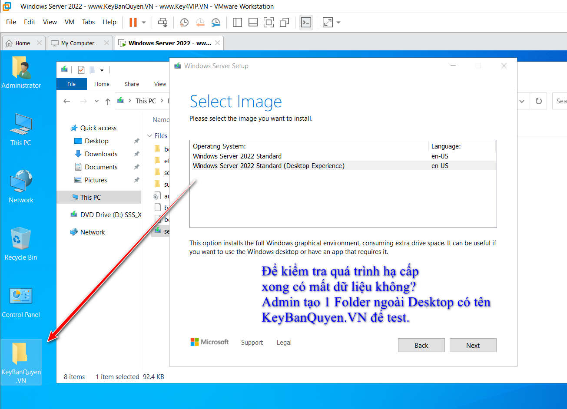Open the VMware Help menu

click(109, 22)
